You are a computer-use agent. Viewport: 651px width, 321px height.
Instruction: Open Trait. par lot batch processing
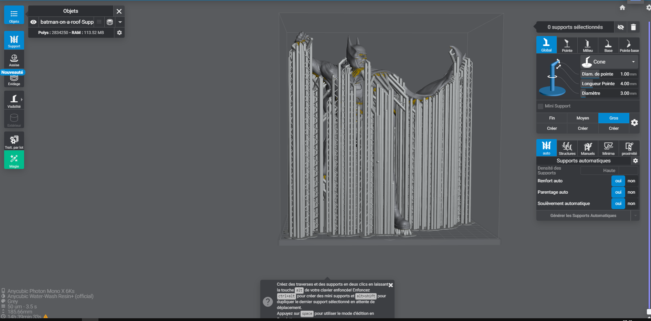pyautogui.click(x=14, y=141)
